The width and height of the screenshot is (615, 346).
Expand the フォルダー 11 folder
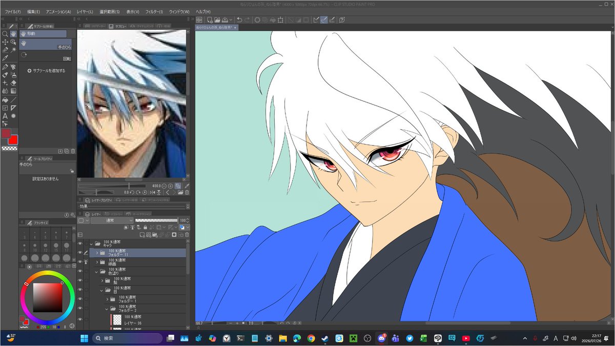point(97,253)
